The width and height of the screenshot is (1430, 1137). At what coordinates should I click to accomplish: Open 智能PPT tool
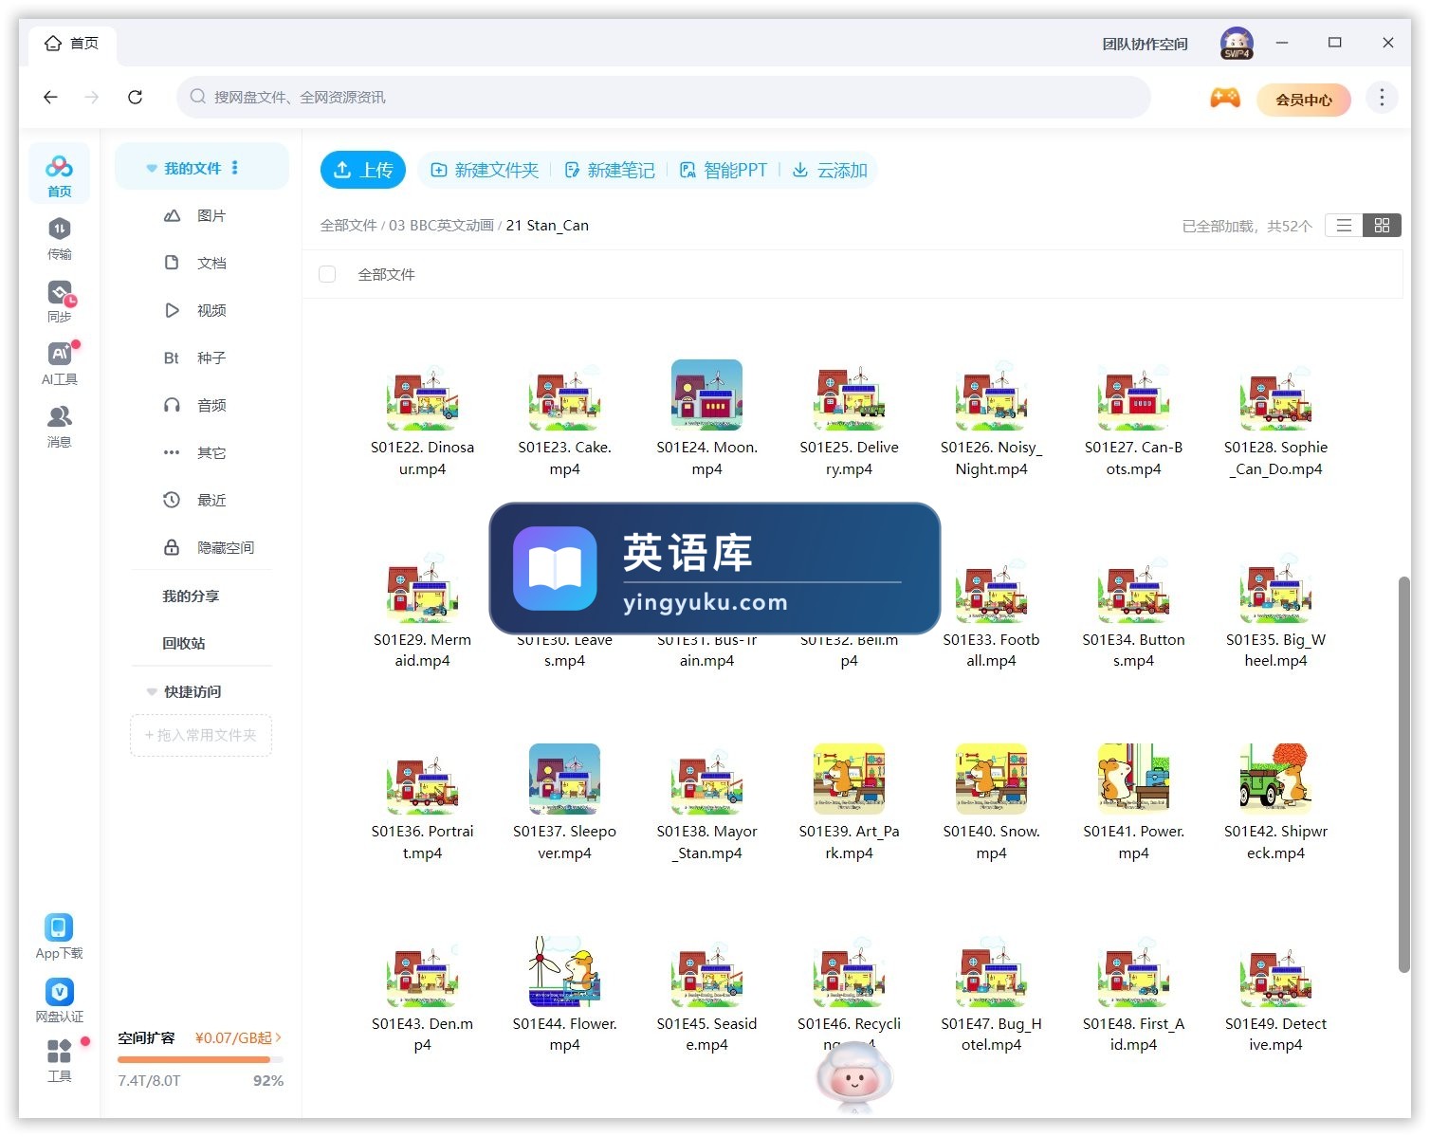coord(724,170)
